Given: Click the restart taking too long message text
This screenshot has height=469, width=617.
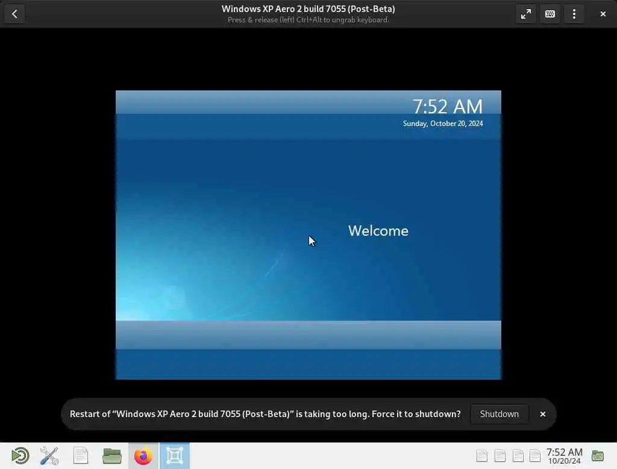Looking at the screenshot, I should [265, 414].
